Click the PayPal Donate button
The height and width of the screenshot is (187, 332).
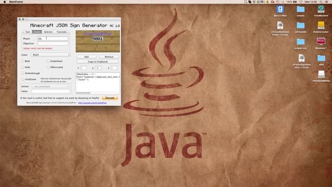pos(109,98)
